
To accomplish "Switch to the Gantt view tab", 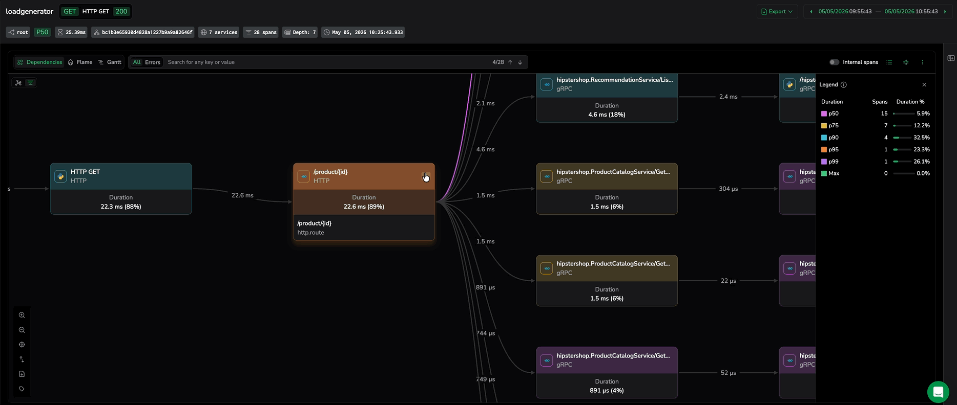I will click(x=110, y=62).
